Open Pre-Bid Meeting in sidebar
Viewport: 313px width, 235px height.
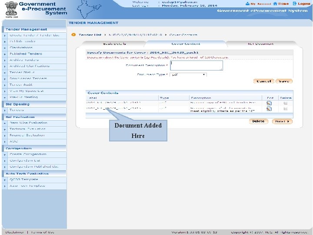23,97
